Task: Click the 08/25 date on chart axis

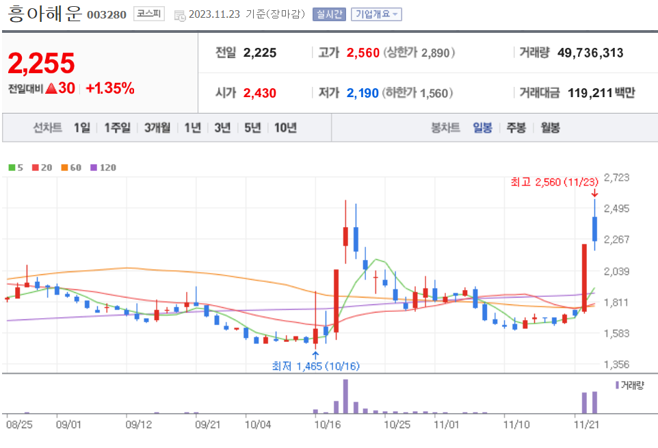Action: [x=19, y=425]
